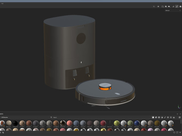Filter assets by materials sphere icon
This screenshot has width=182, height=136.
pos(153,117)
